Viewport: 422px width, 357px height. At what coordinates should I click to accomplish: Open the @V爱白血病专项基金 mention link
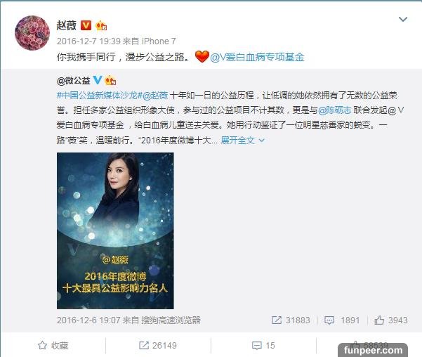point(257,57)
